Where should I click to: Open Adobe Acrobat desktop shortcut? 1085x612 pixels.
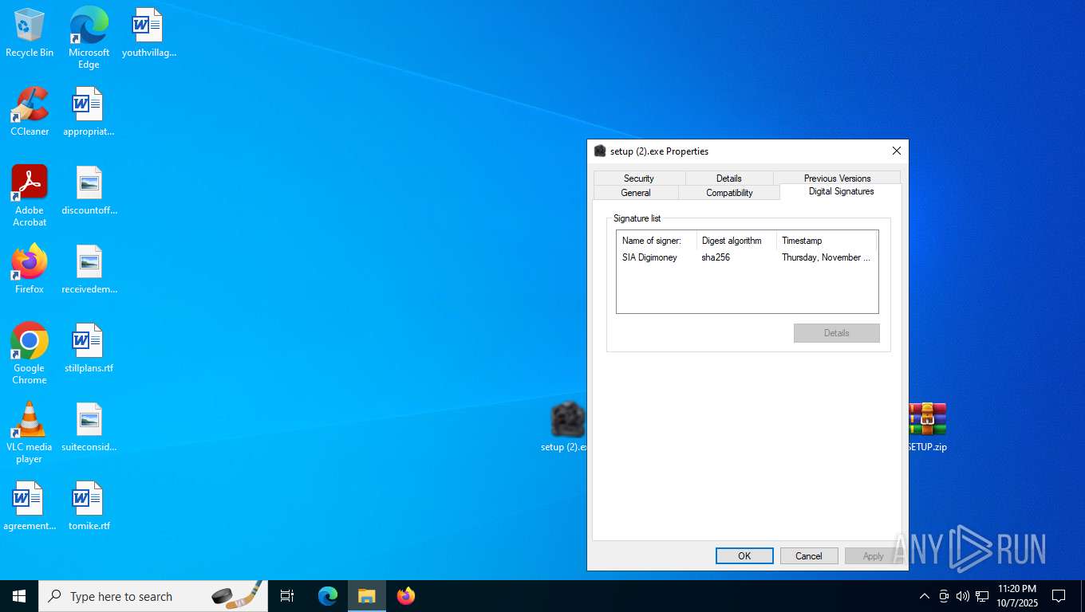coord(30,195)
